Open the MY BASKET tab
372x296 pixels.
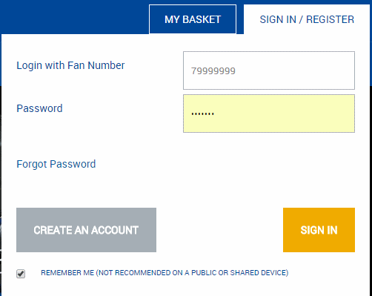193,19
